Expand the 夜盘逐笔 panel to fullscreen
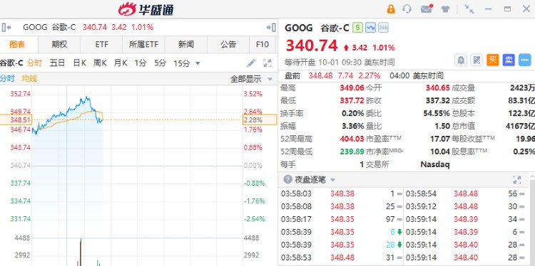The height and width of the screenshot is (266, 535). tap(517, 180)
